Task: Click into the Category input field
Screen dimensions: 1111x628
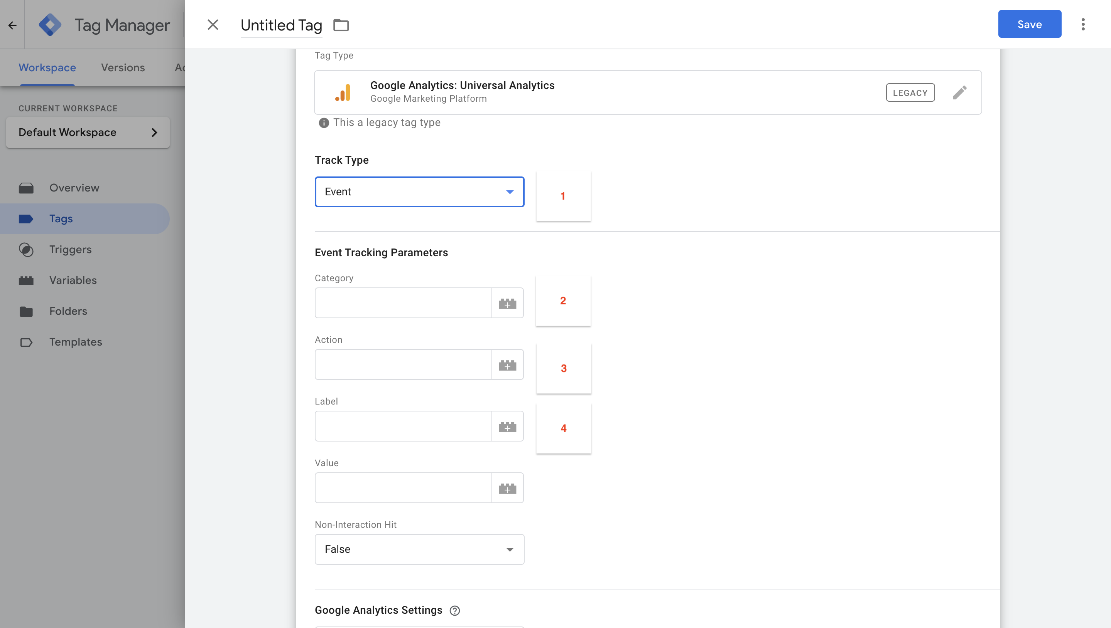Action: click(403, 303)
